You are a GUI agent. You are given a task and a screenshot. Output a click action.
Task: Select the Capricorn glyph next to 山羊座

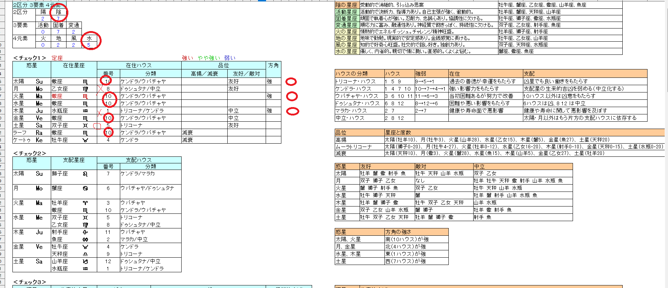point(85,262)
